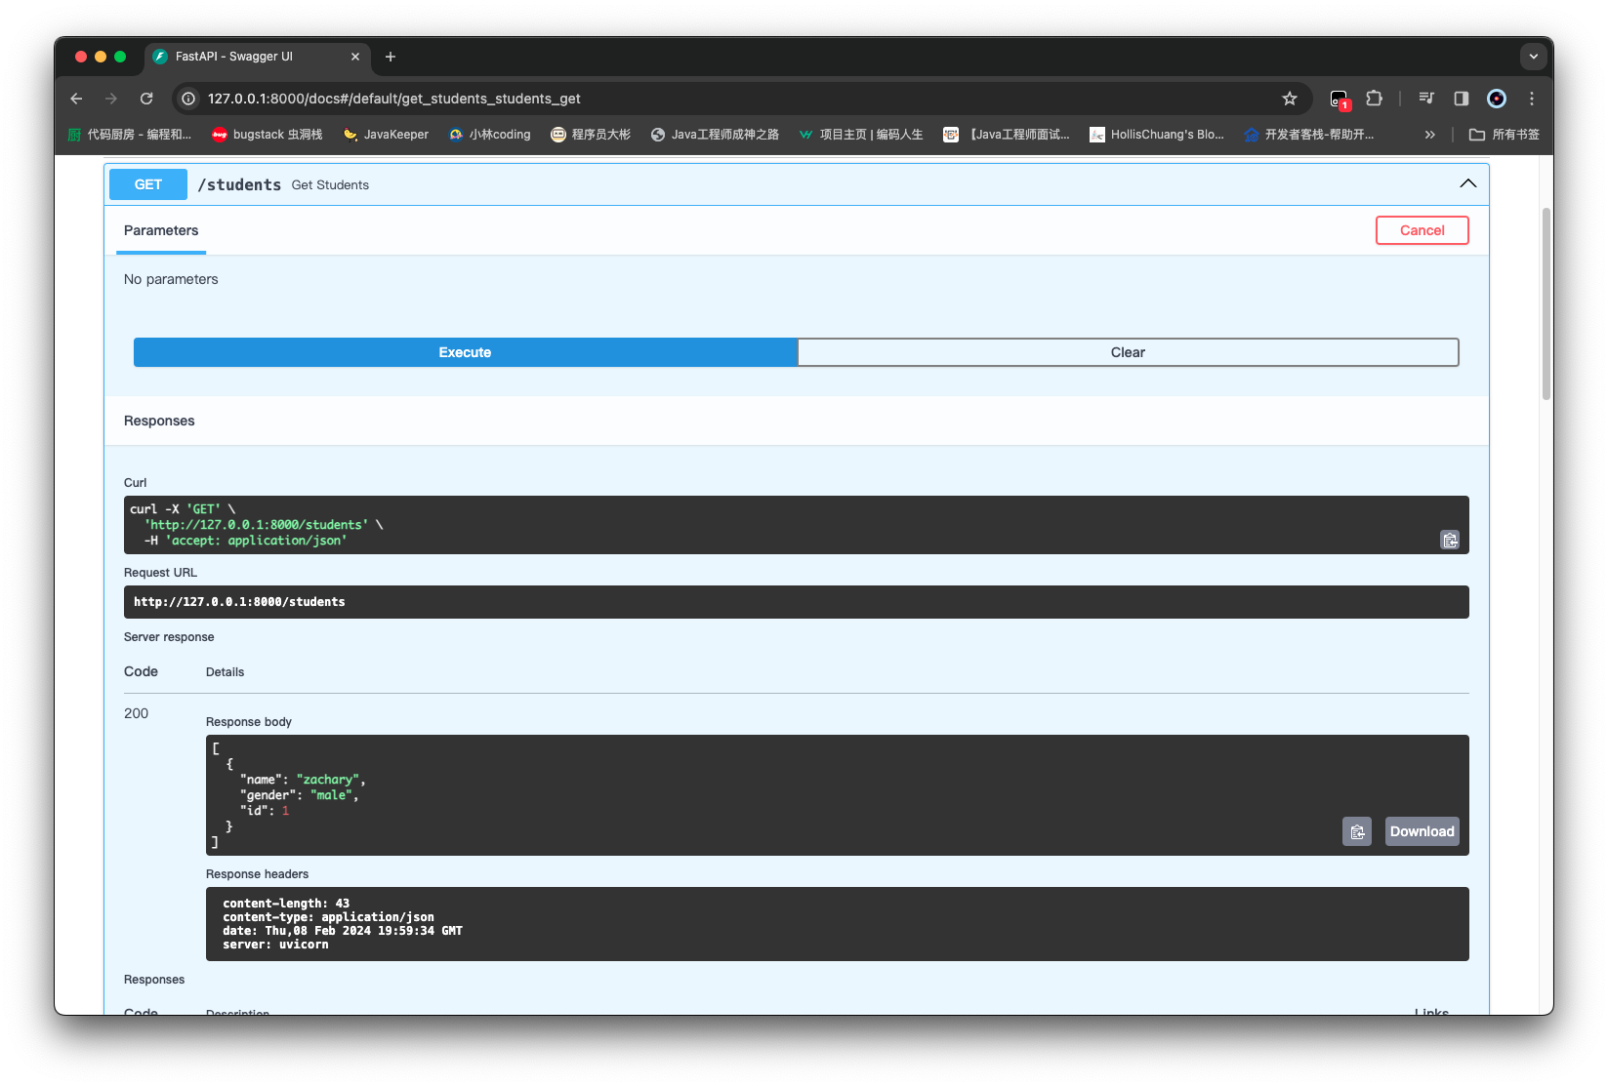Reload the page with refresh icon
Image resolution: width=1608 pixels, height=1087 pixels.
point(146,99)
